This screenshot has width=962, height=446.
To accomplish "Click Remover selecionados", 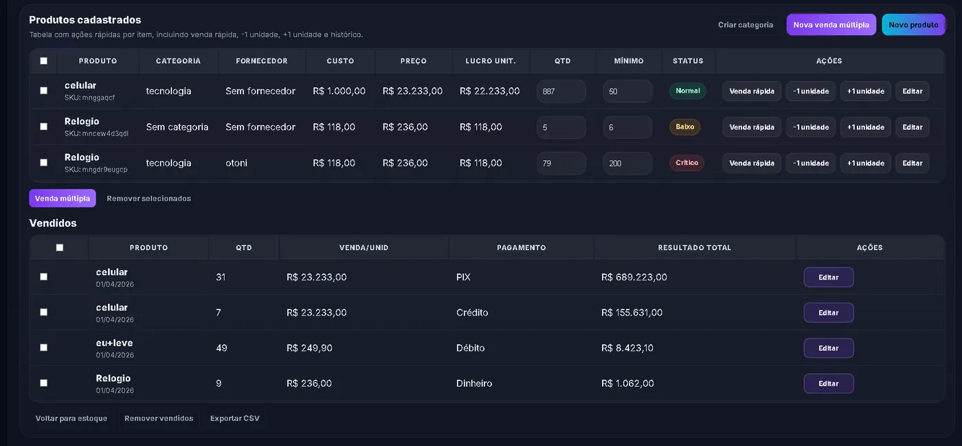I will coord(149,199).
